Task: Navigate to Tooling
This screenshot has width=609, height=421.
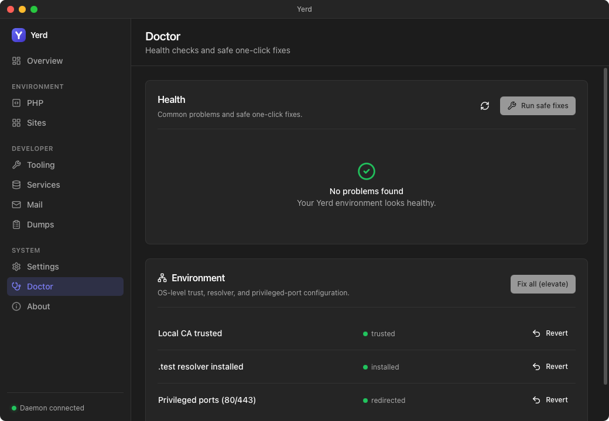Action: point(65,165)
